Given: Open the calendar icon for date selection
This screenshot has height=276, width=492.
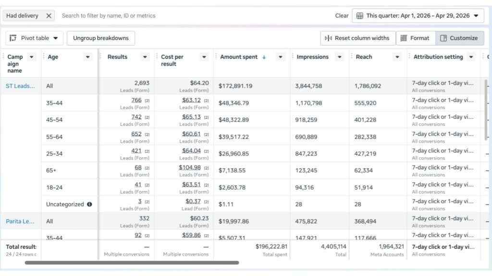Looking at the screenshot, I should (359, 15).
